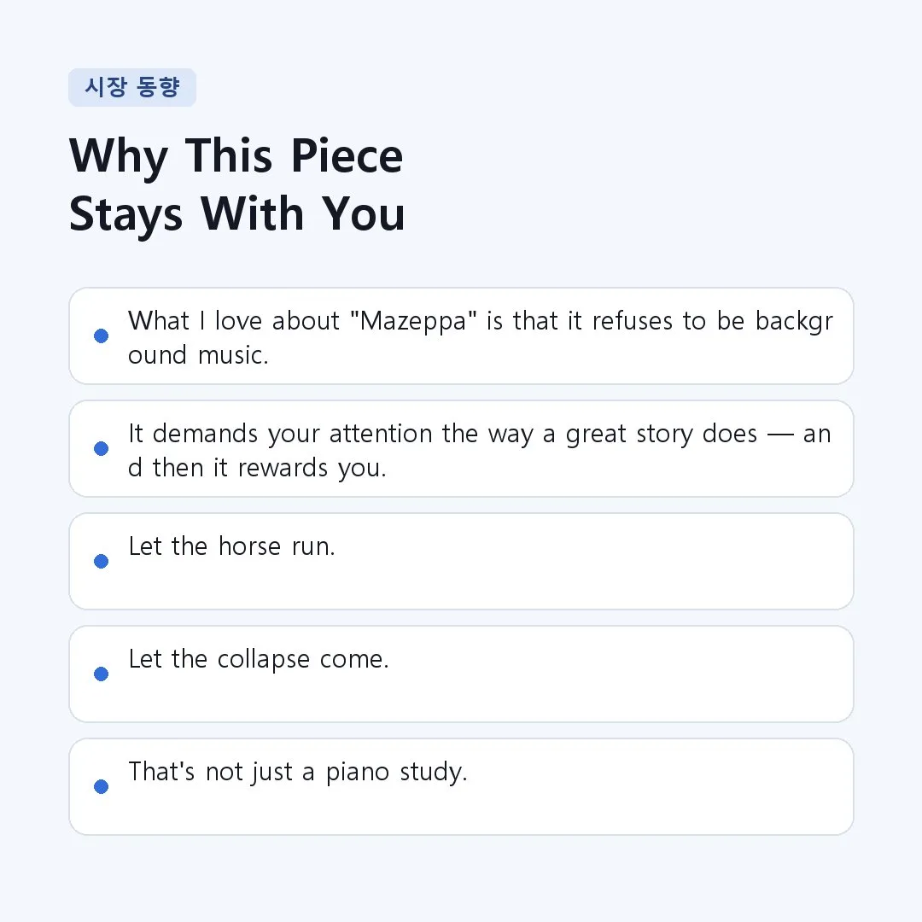Click the text 'Let the collapse come.'
This screenshot has width=922, height=922.
pyautogui.click(x=259, y=659)
